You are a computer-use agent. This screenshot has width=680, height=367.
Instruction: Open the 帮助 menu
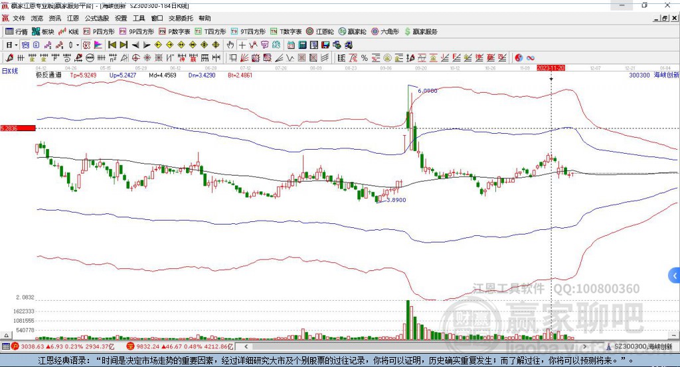[205, 18]
